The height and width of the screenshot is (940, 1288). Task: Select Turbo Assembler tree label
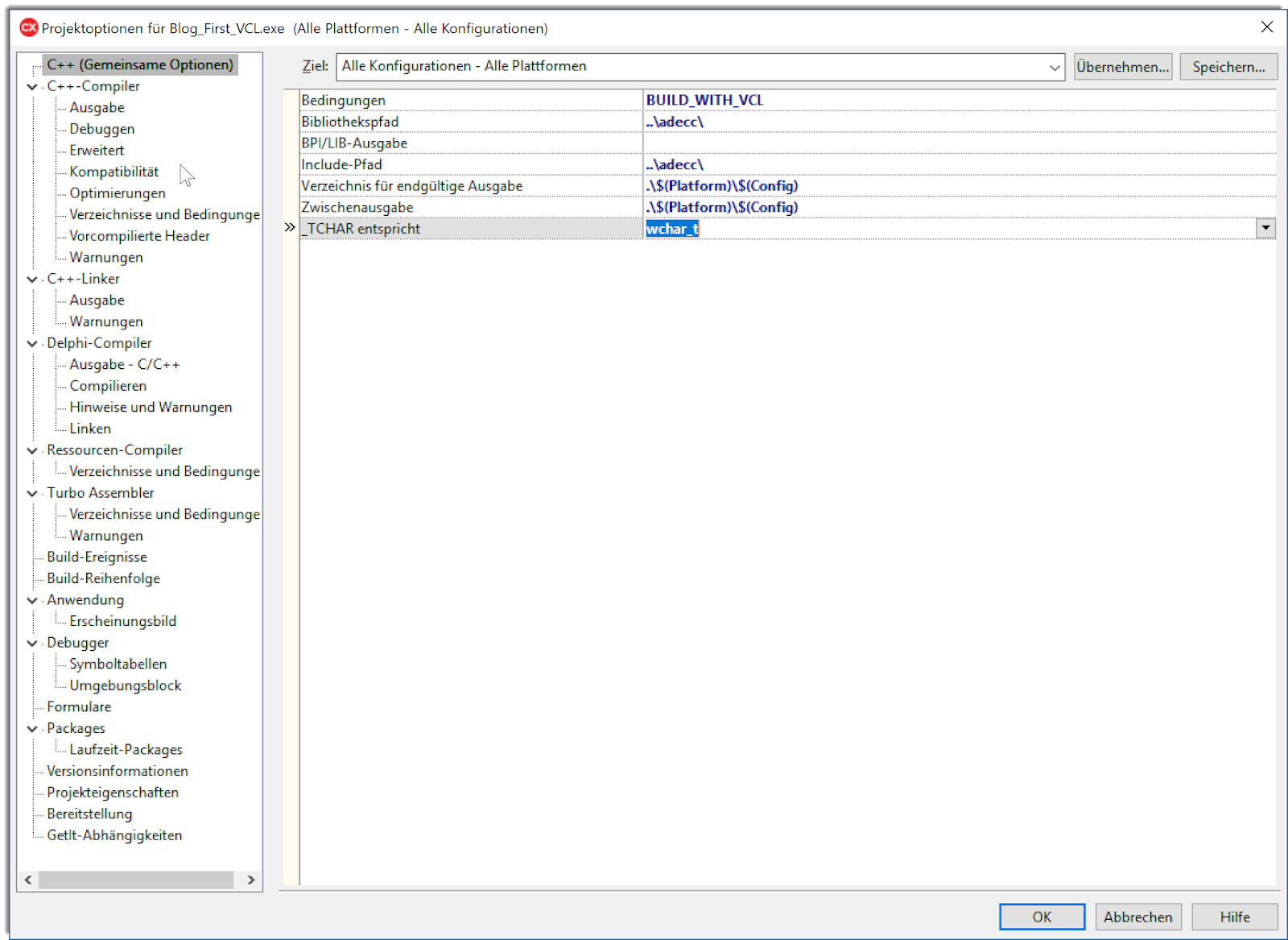click(x=100, y=493)
